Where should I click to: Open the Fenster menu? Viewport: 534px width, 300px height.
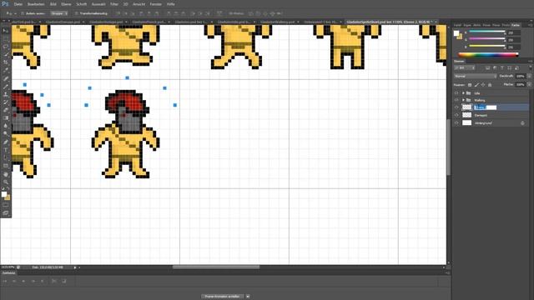point(156,4)
